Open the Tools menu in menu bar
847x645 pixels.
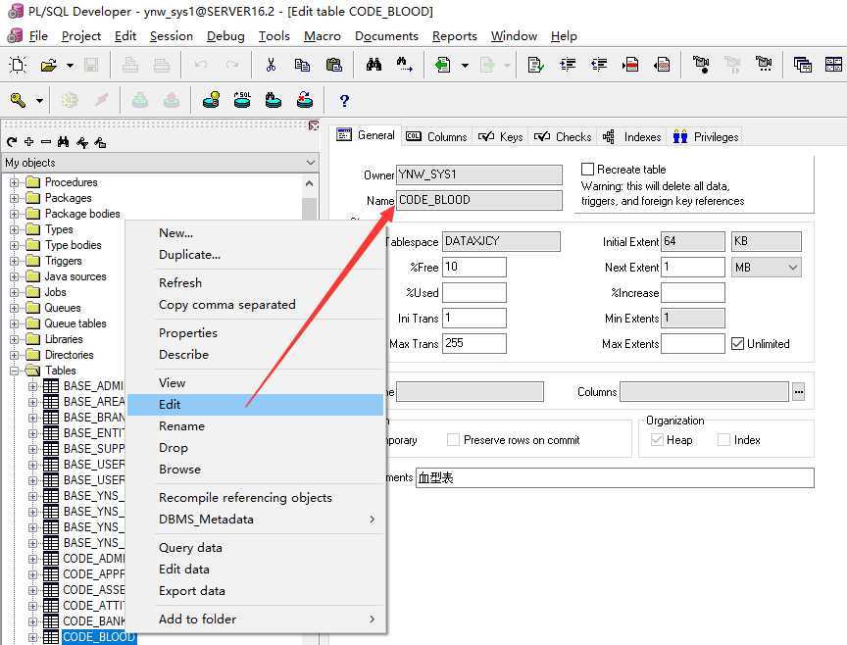(274, 35)
